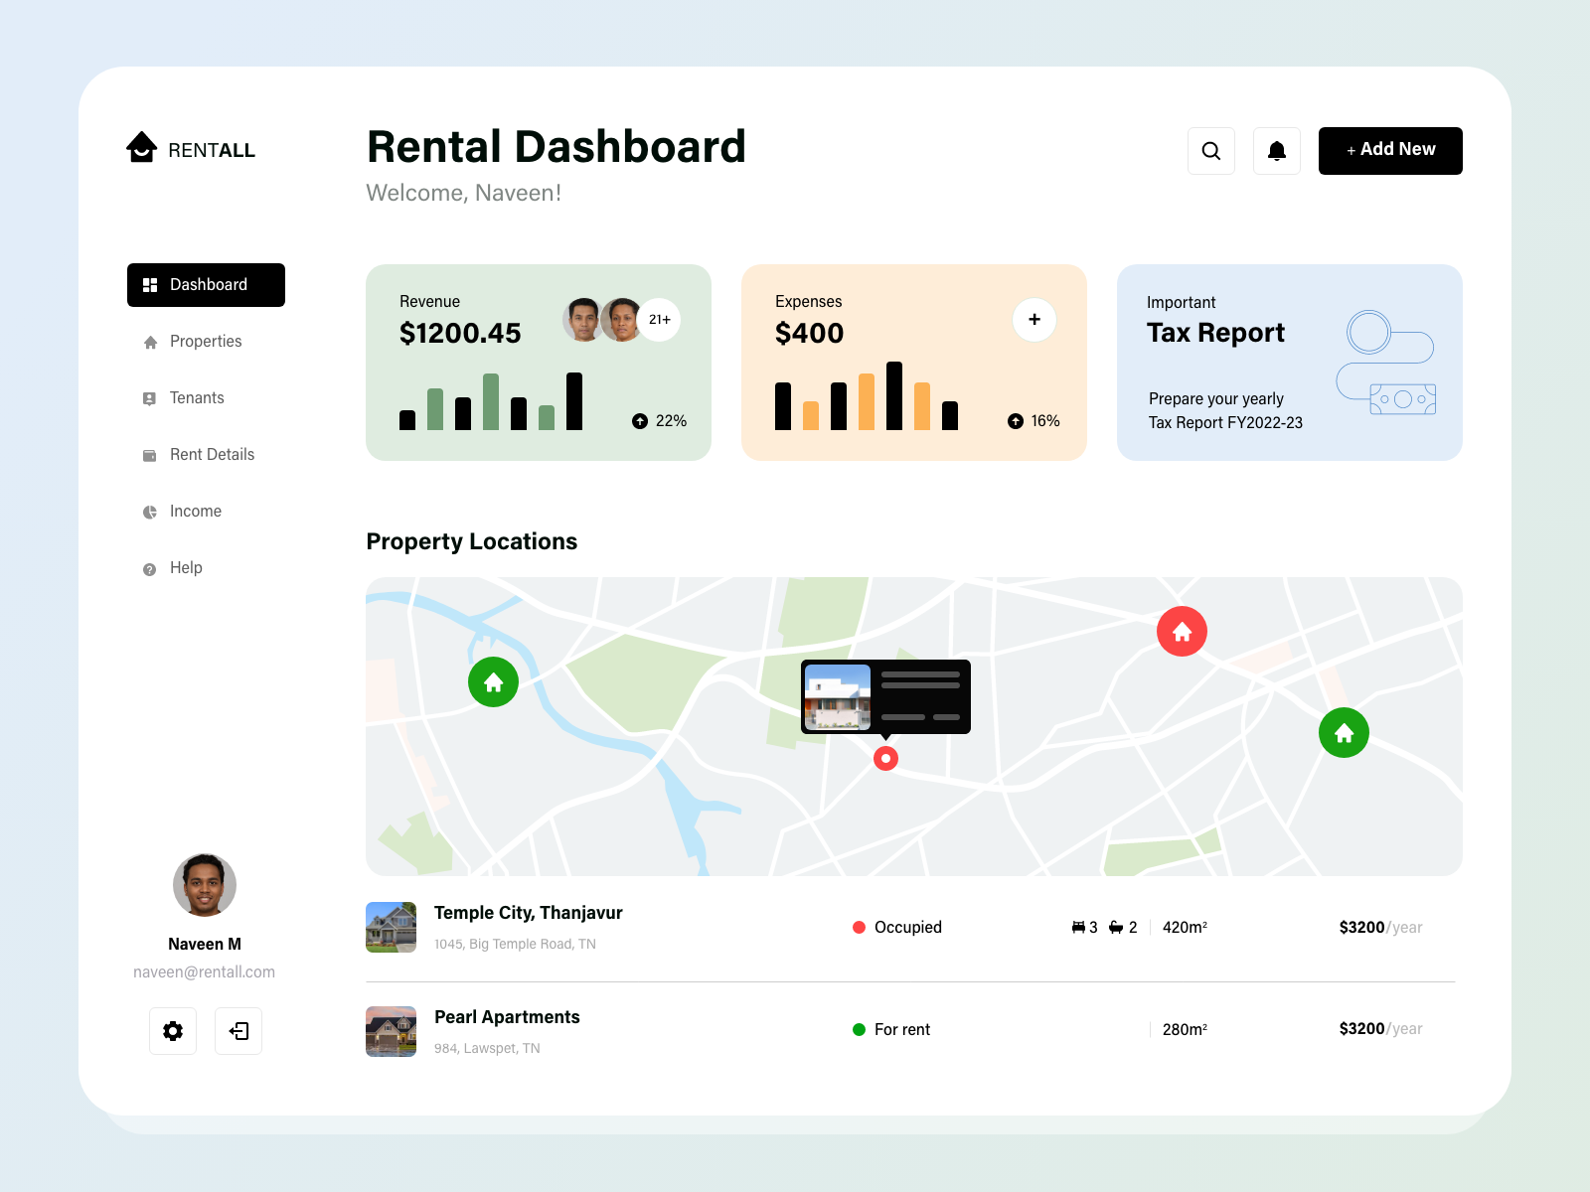This screenshot has height=1192, width=1590.
Task: Select the Pearl Apartments property title
Action: point(507,1017)
